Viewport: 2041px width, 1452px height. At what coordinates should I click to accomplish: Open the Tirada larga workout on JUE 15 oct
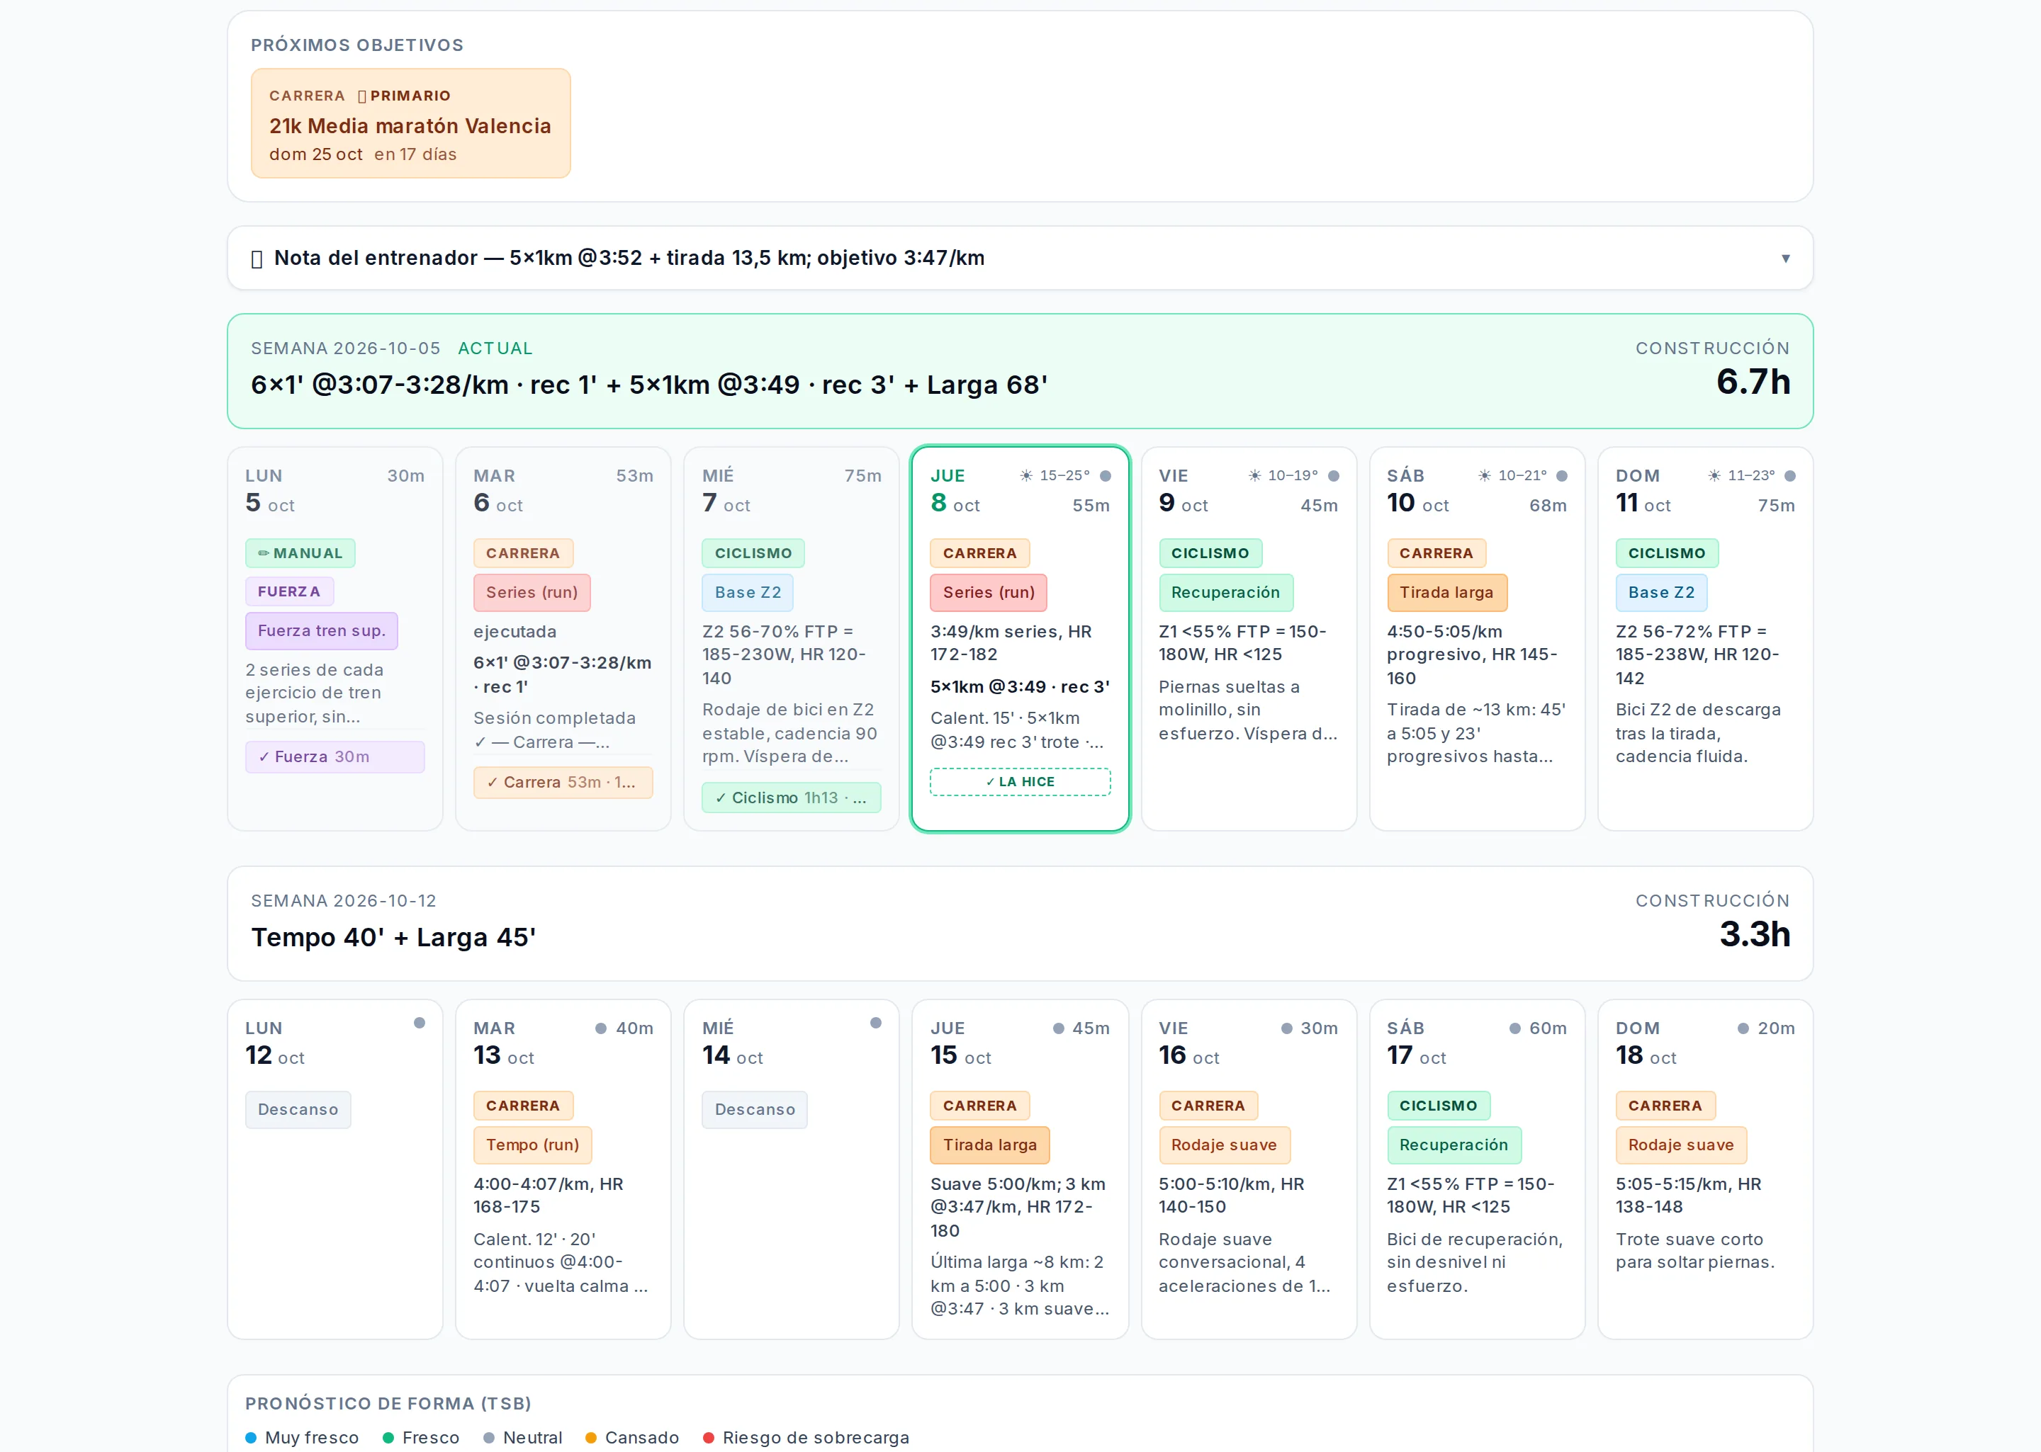click(x=989, y=1145)
